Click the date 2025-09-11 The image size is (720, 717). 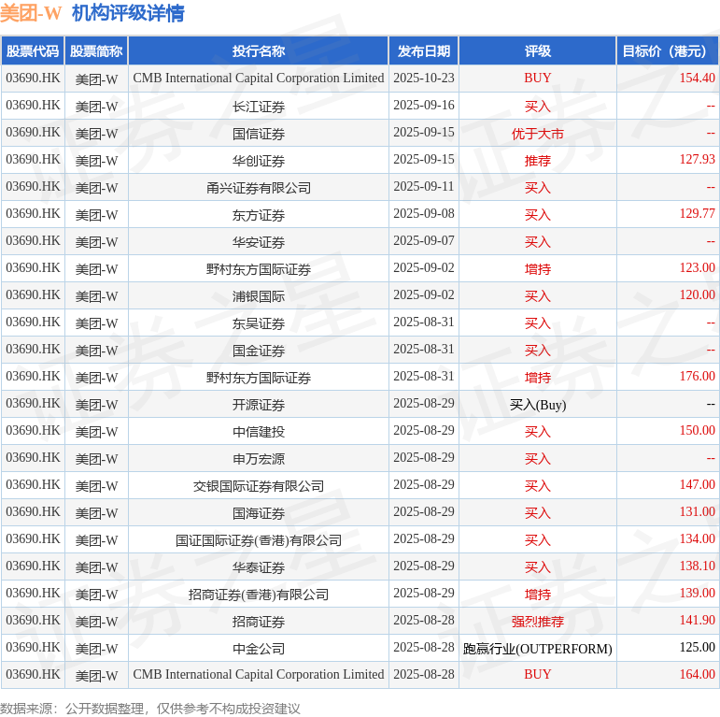(x=424, y=186)
